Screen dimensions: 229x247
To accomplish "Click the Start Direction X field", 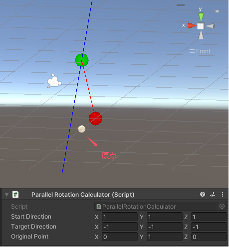I will click(x=120, y=217).
